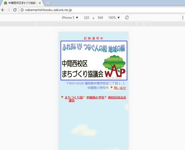185x150 pixels.
Task: Click the viewport height value 568
Action: (x=100, y=18)
